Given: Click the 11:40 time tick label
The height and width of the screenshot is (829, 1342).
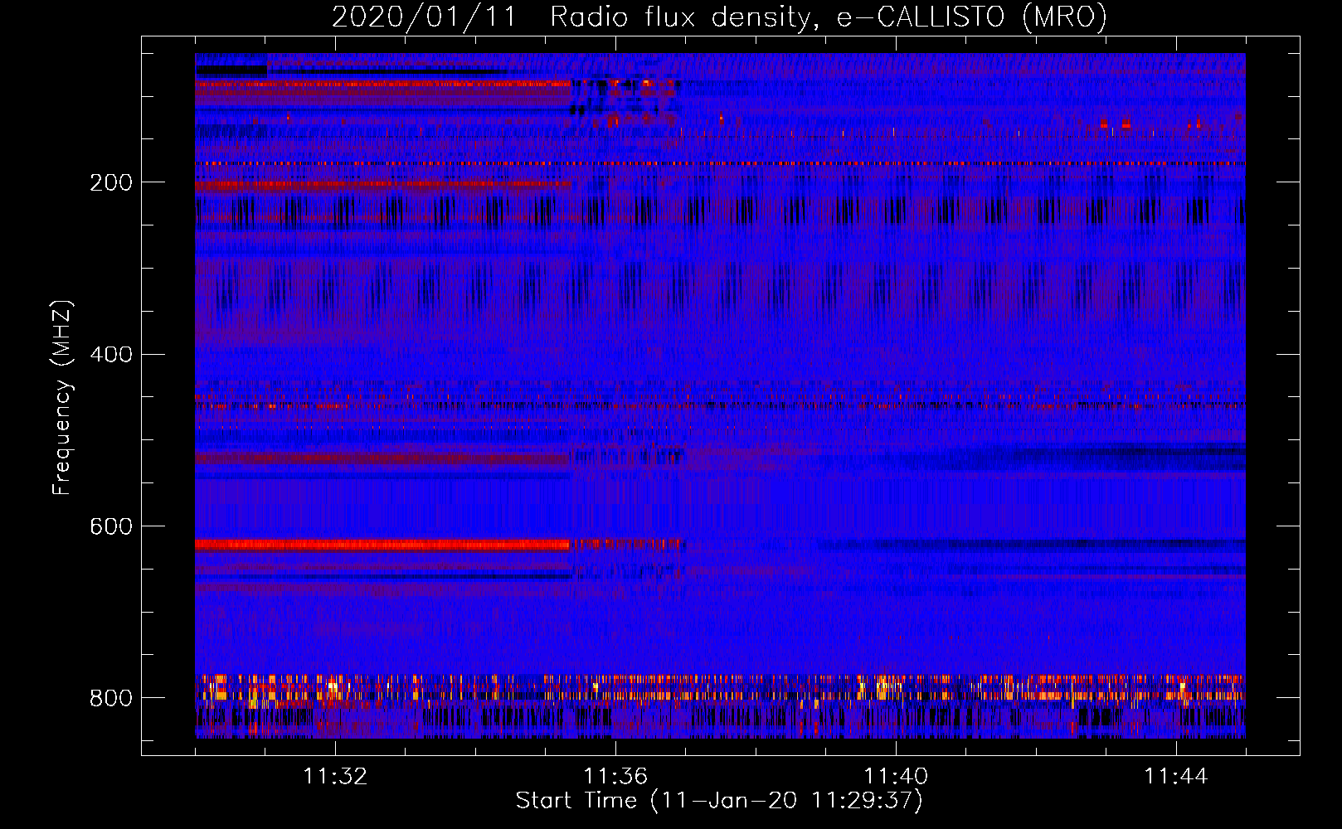Looking at the screenshot, I should click(896, 777).
